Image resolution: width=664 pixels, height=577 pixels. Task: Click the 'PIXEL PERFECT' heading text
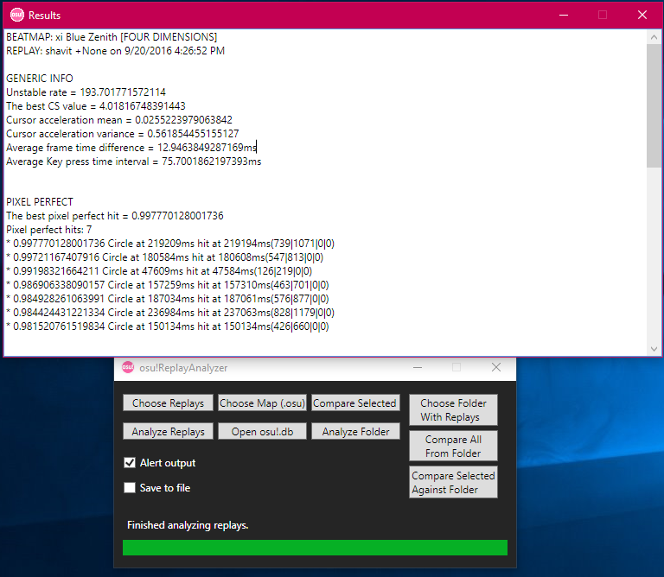click(40, 202)
